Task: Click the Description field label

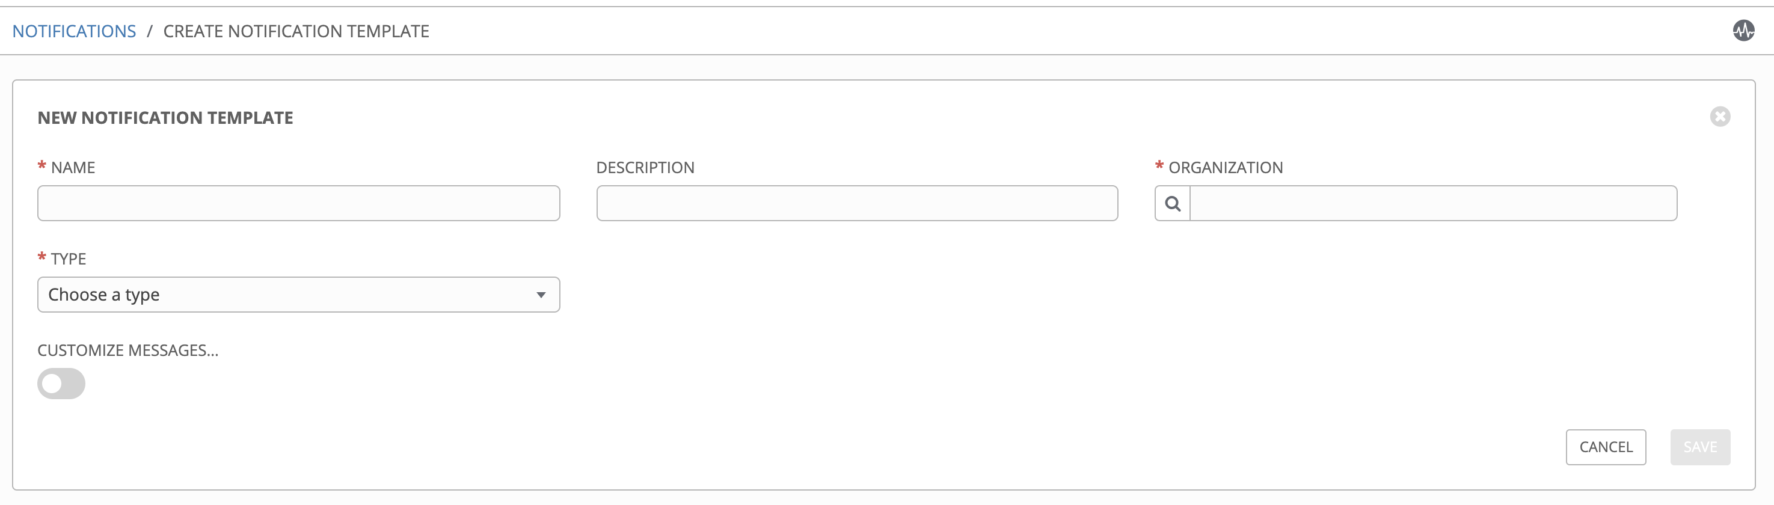Action: (645, 168)
